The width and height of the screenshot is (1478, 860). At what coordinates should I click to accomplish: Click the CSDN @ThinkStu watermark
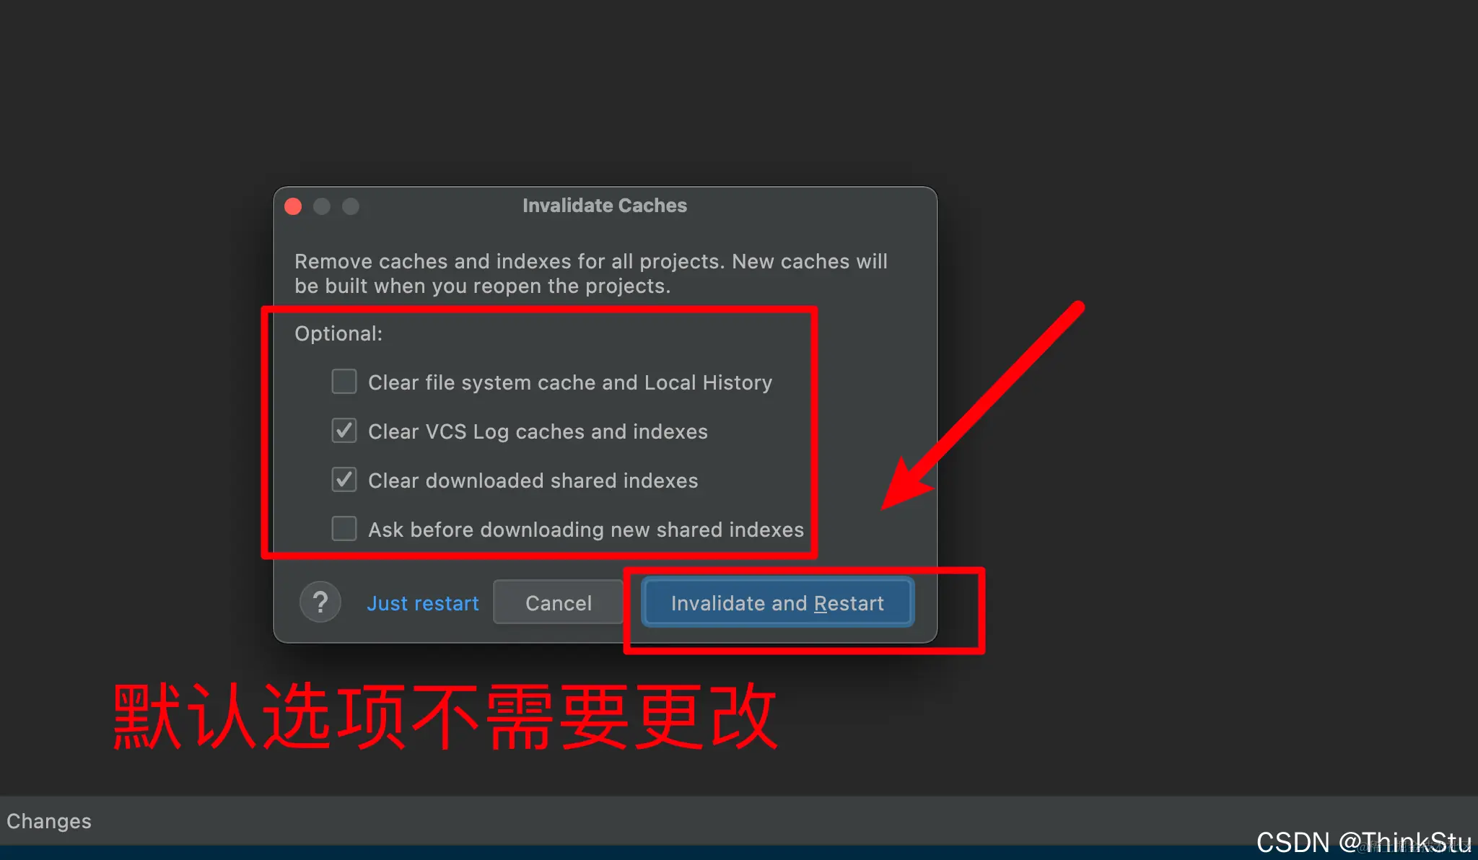pyautogui.click(x=1364, y=842)
